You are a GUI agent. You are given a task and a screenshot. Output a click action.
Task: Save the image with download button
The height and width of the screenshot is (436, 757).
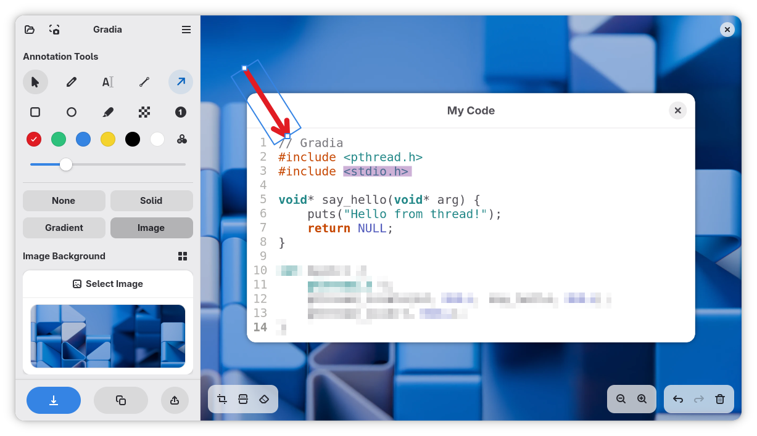click(x=54, y=400)
